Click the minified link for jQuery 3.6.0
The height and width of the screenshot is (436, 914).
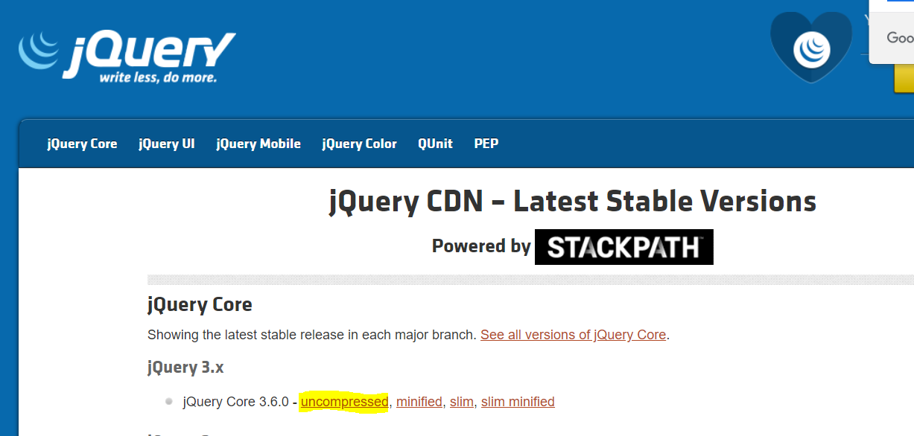(419, 402)
